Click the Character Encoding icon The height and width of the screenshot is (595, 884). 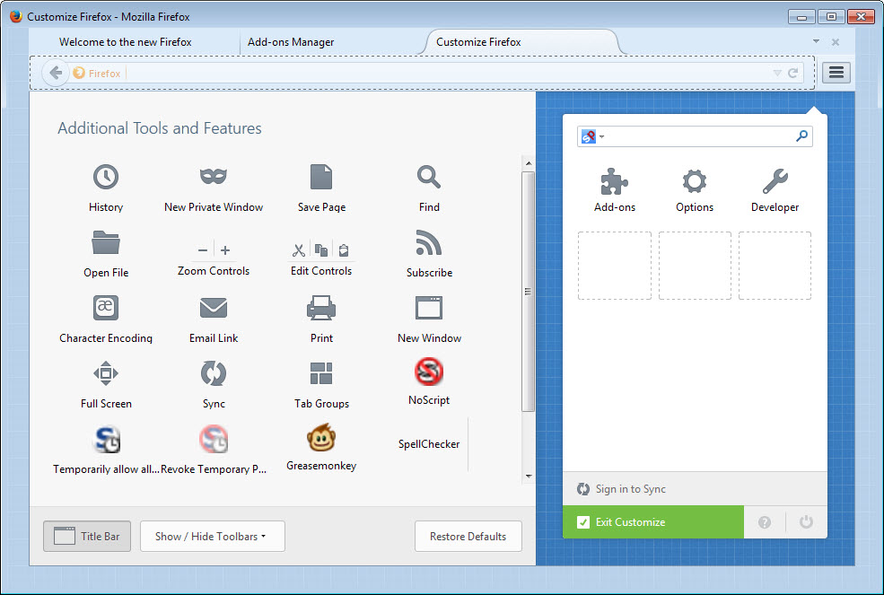click(x=105, y=308)
